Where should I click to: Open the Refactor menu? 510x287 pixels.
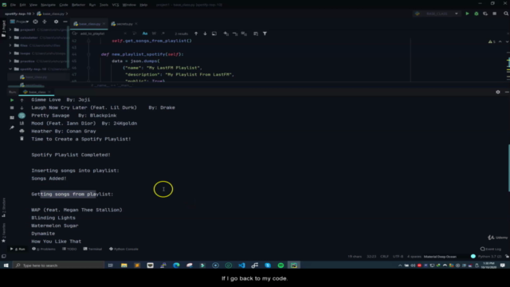pyautogui.click(x=78, y=5)
